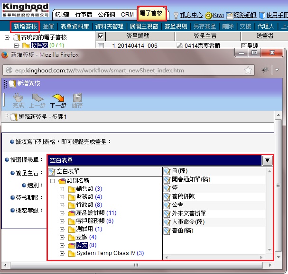Open the 請選擇表單 dropdown arrow
Image resolution: width=288 pixels, height=274 pixels.
[268, 160]
